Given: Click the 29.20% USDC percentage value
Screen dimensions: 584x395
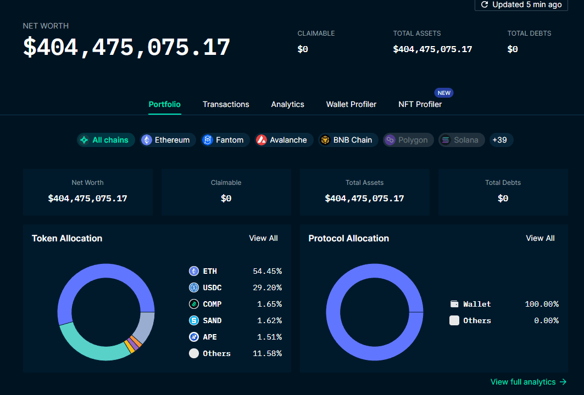Looking at the screenshot, I should click(x=268, y=287).
